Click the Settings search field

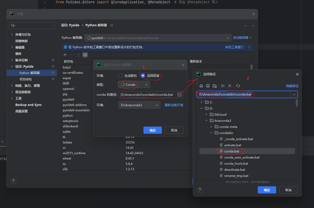32,26
